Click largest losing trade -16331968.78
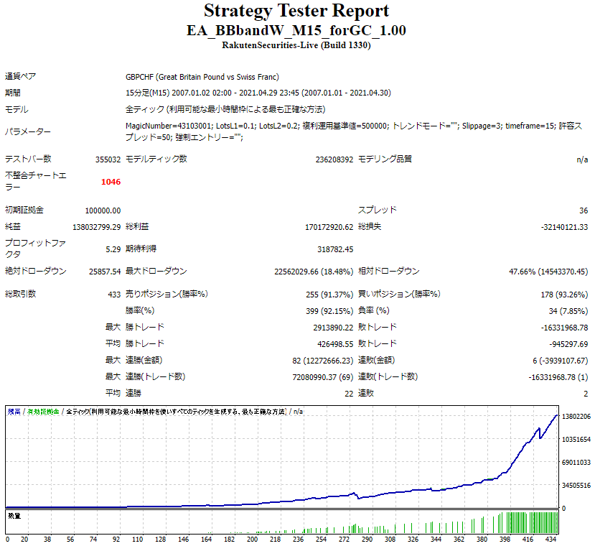 (564, 328)
